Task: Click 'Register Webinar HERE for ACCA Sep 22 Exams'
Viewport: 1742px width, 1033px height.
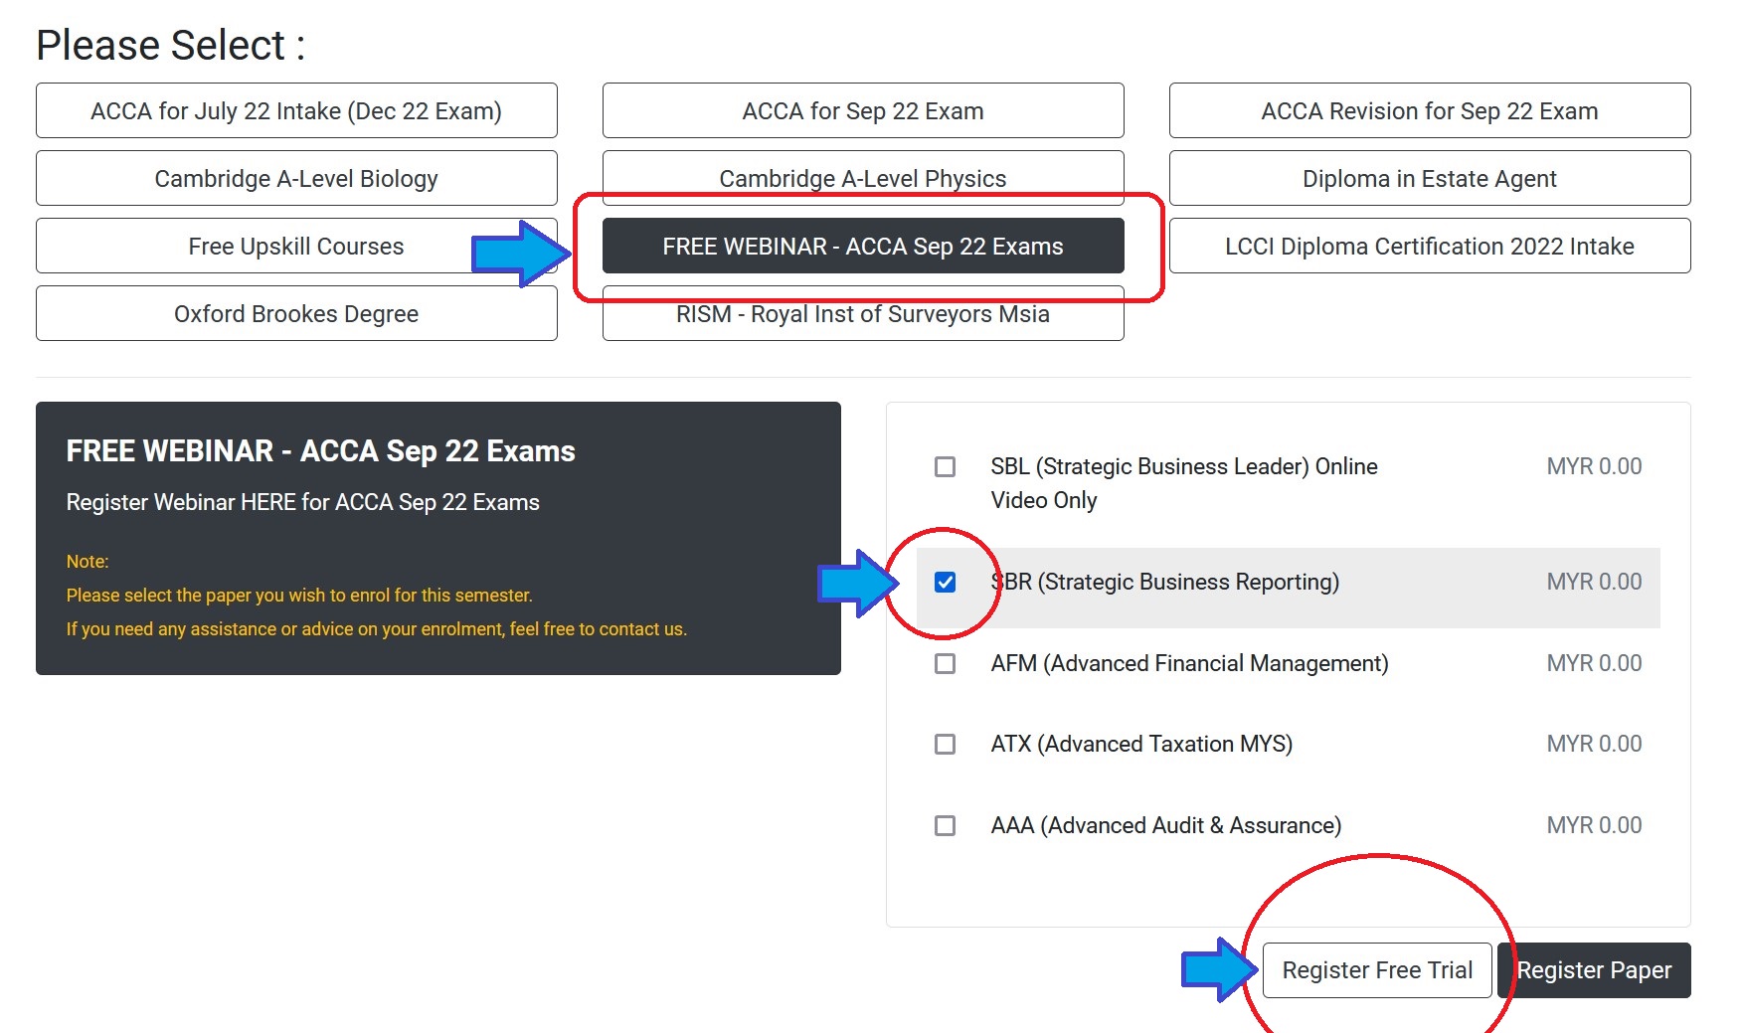Action: (x=302, y=502)
